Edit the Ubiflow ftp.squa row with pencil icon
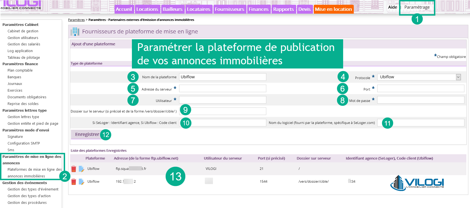This screenshot has height=208, width=470. point(81,169)
